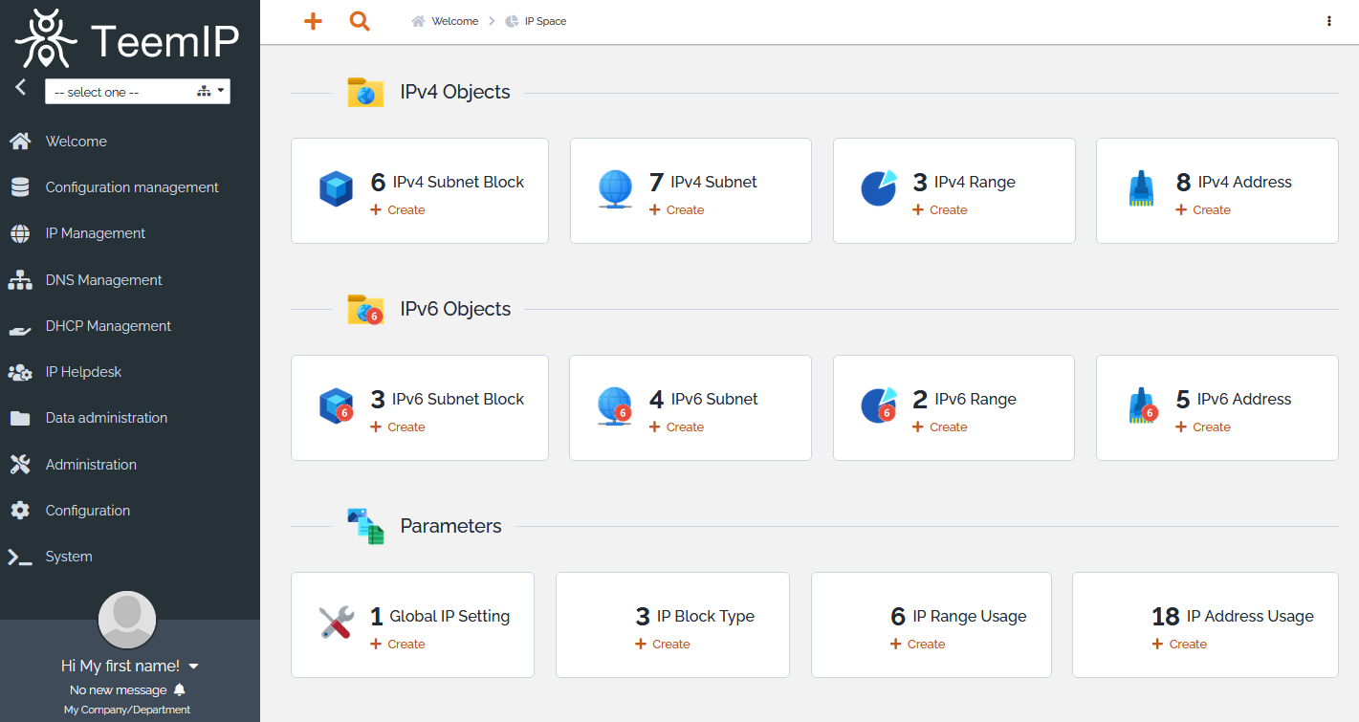Click the IPv4 Subnet Block cube icon
Viewport: 1359px width, 722px height.
coord(336,189)
